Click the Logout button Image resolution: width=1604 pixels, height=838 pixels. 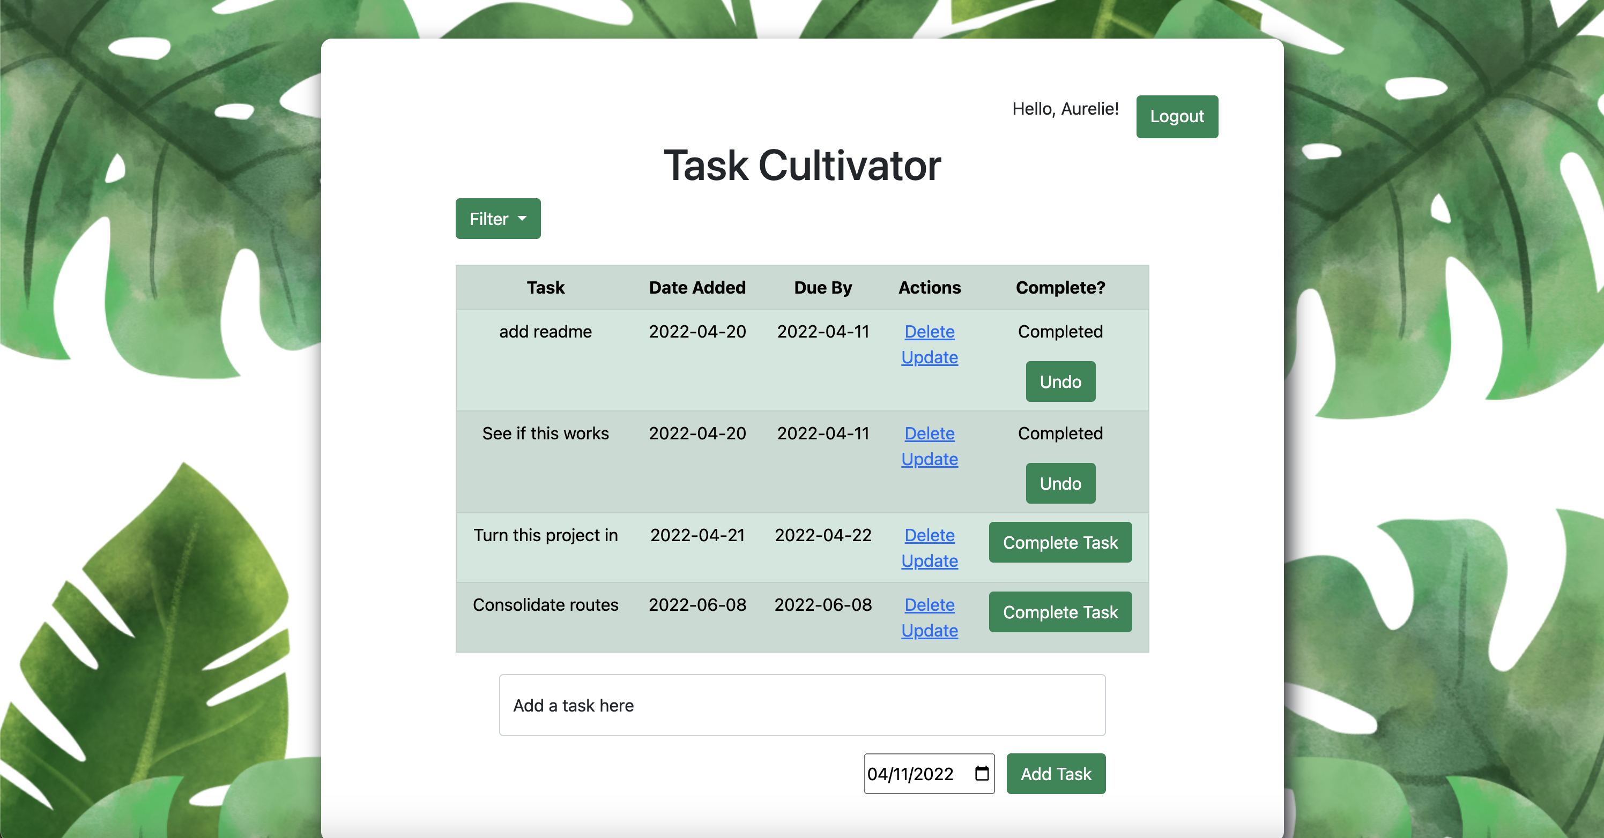pyautogui.click(x=1176, y=116)
